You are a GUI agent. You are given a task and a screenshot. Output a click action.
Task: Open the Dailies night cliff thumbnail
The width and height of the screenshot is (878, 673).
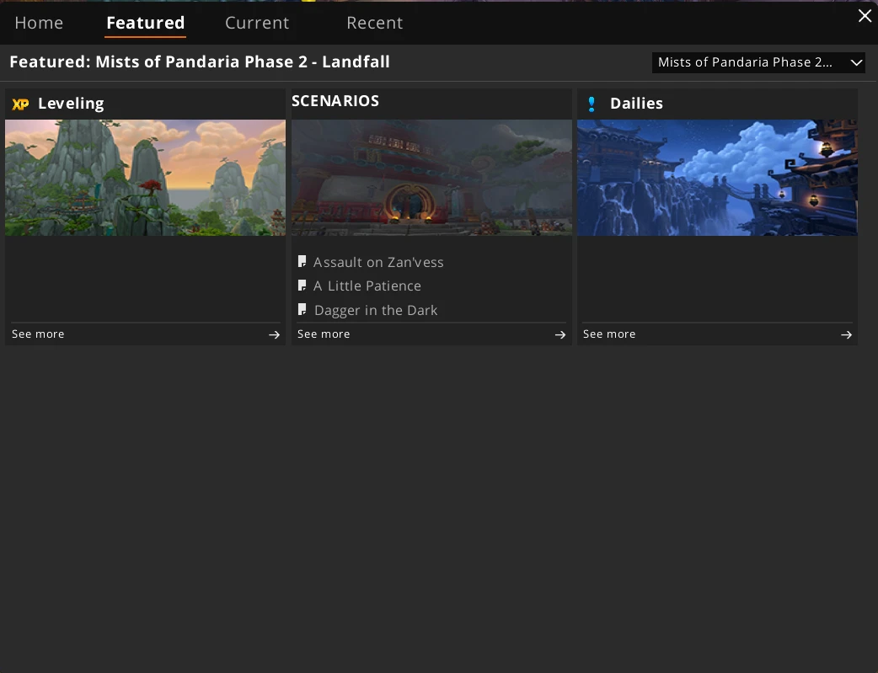(717, 177)
